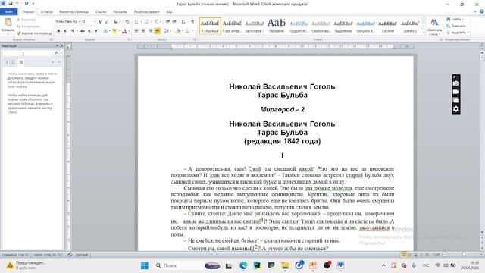The width and height of the screenshot is (485, 273).
Task: Apply red font color
Action: (x=124, y=31)
